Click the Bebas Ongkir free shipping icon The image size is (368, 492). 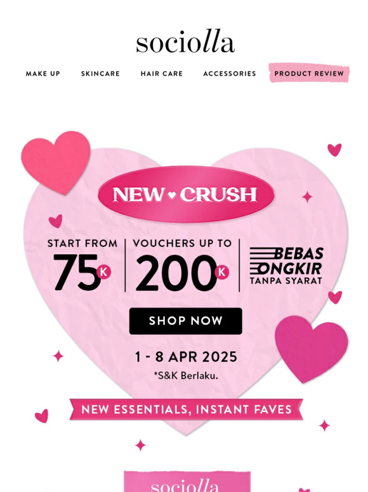click(286, 266)
